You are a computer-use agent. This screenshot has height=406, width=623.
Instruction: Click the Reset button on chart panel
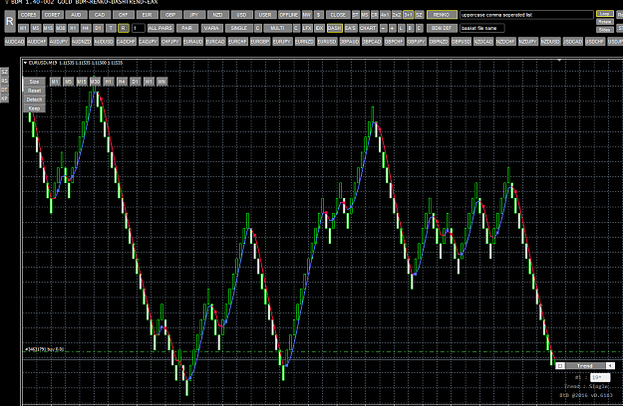34,91
